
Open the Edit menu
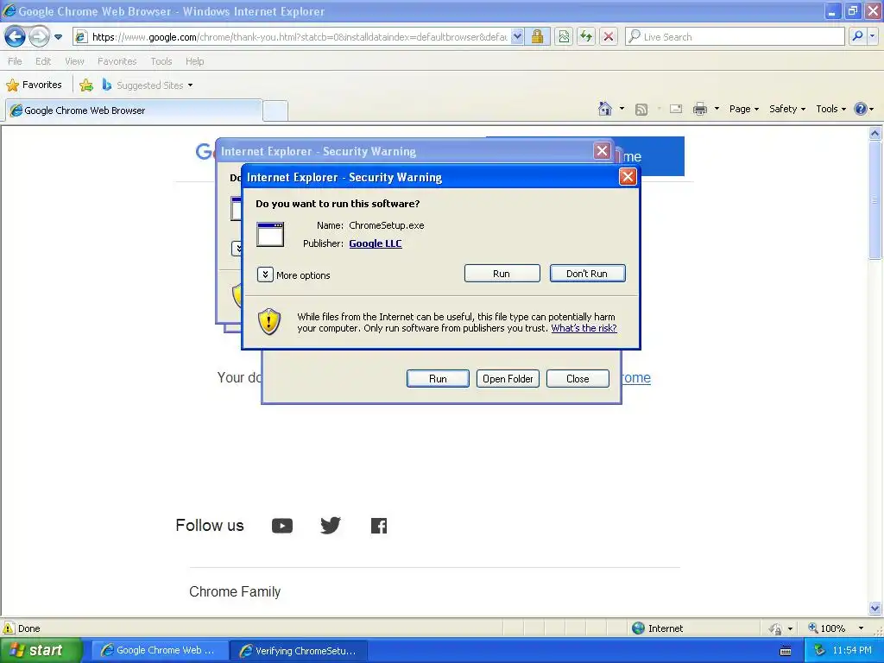(43, 61)
